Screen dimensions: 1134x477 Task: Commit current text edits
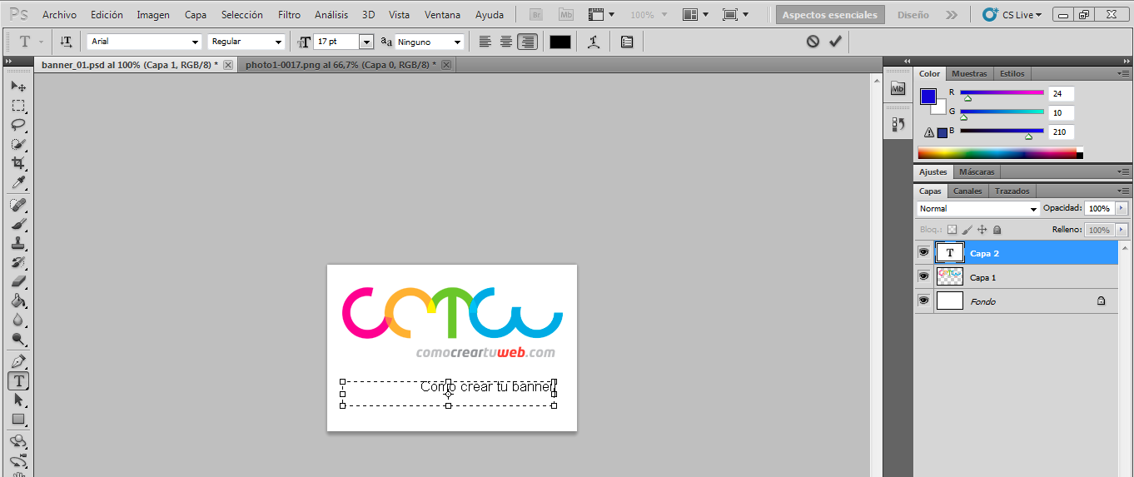click(x=835, y=42)
